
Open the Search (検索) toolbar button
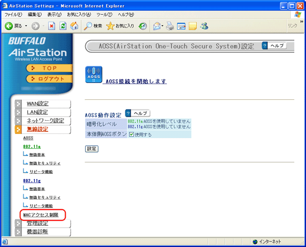point(93,26)
